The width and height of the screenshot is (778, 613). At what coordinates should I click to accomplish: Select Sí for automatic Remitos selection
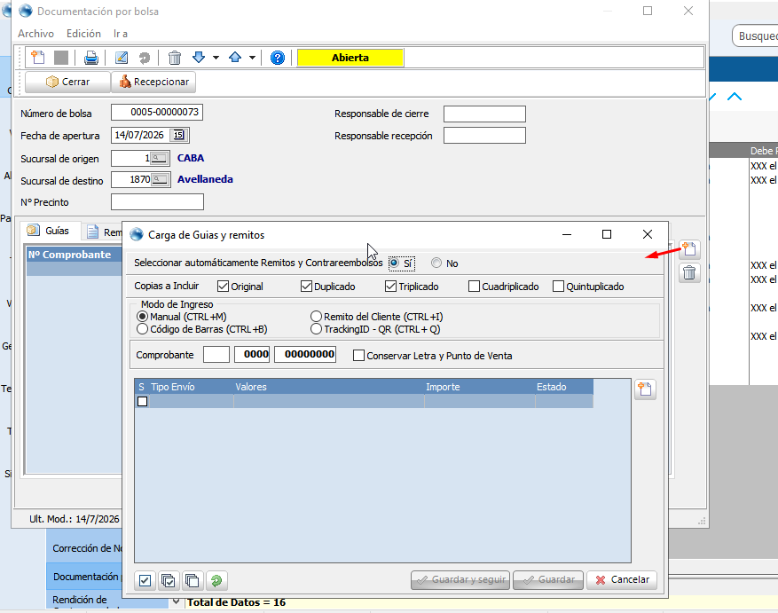click(x=394, y=263)
